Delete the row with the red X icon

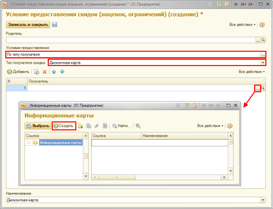pos(44,72)
